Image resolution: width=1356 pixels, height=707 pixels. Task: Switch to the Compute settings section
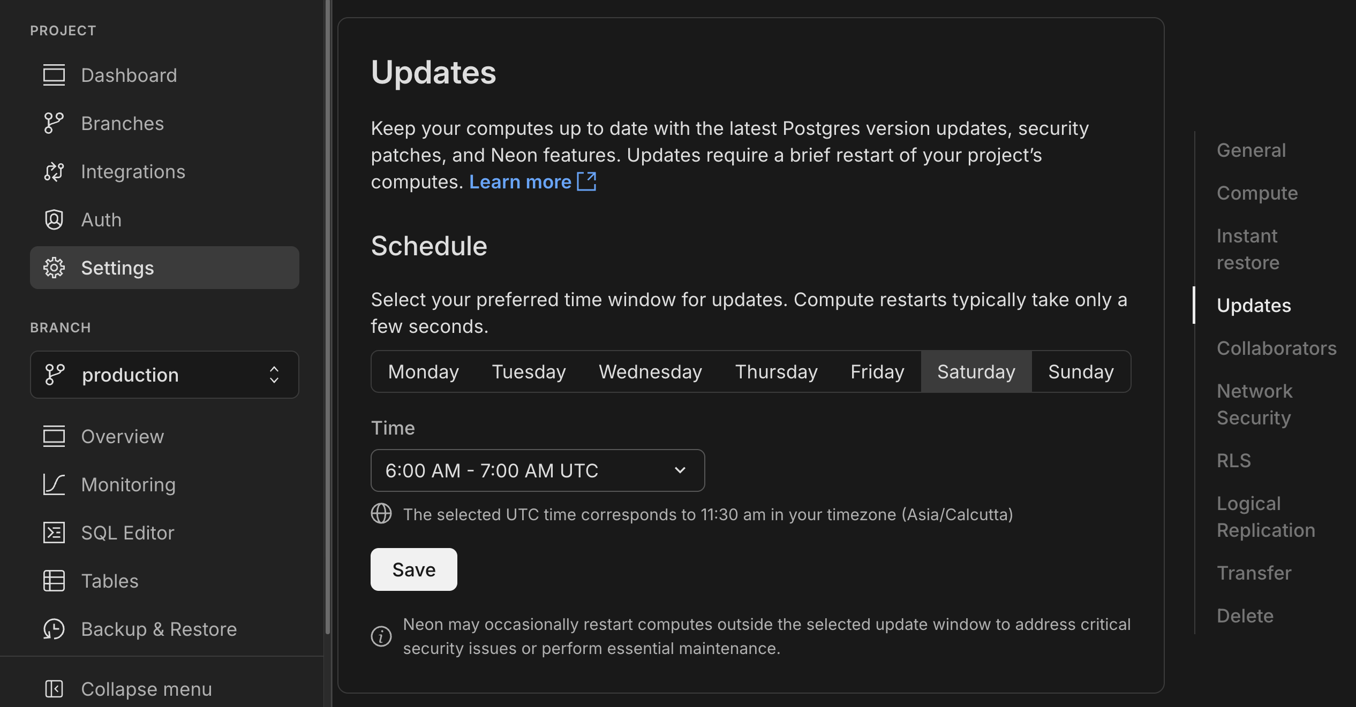pyautogui.click(x=1257, y=193)
